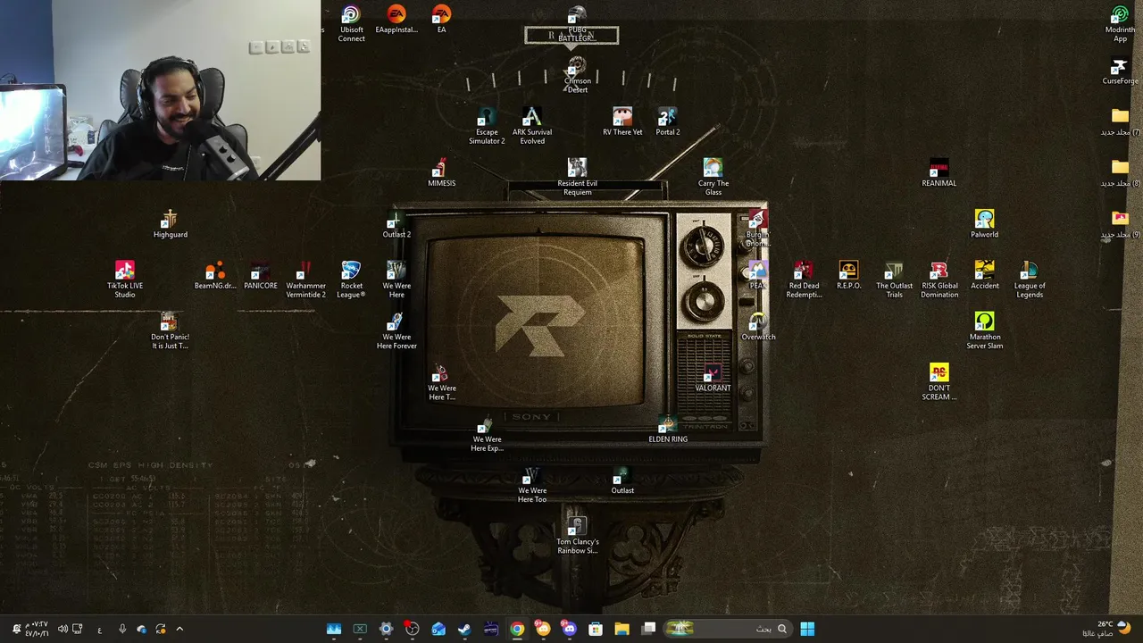Expand the hidden system tray icons chevron
Viewport: 1143px width, 643px height.
coord(179,629)
